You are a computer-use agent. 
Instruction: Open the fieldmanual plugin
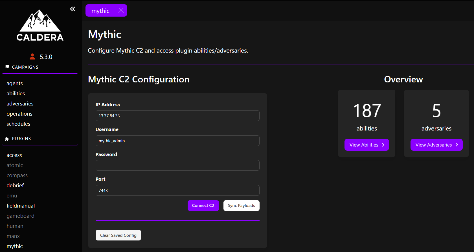click(x=21, y=206)
